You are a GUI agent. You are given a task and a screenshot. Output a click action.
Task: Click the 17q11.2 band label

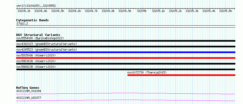pos(22,24)
